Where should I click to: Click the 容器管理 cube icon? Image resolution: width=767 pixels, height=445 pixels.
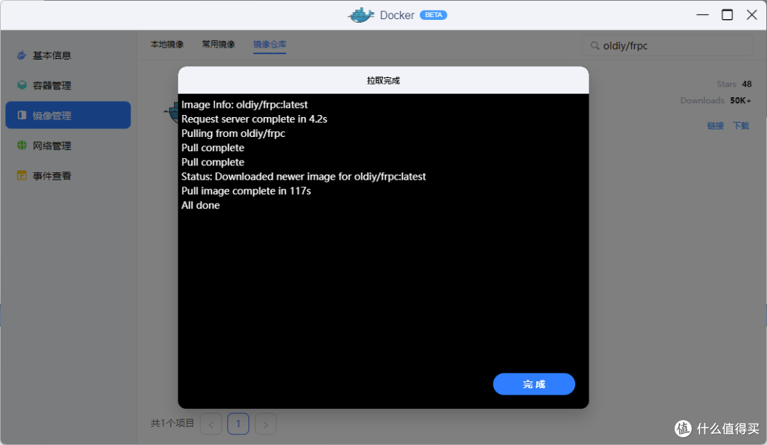(21, 85)
